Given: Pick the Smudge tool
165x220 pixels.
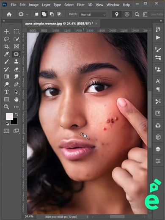Looking at the screenshot, I should [x=16, y=77].
